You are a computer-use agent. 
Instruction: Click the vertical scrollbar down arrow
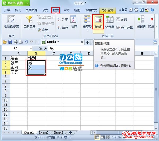[x=156, y=129]
